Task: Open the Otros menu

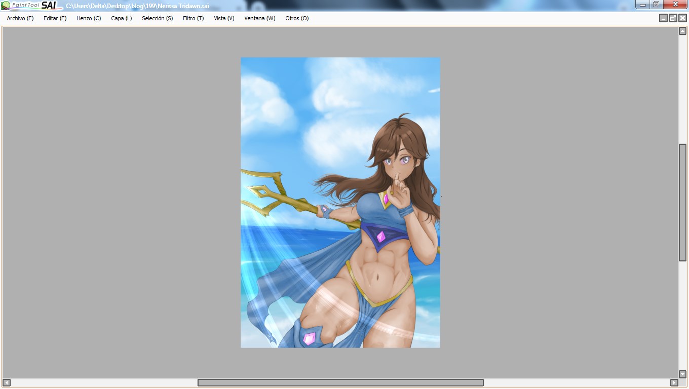Action: tap(297, 18)
